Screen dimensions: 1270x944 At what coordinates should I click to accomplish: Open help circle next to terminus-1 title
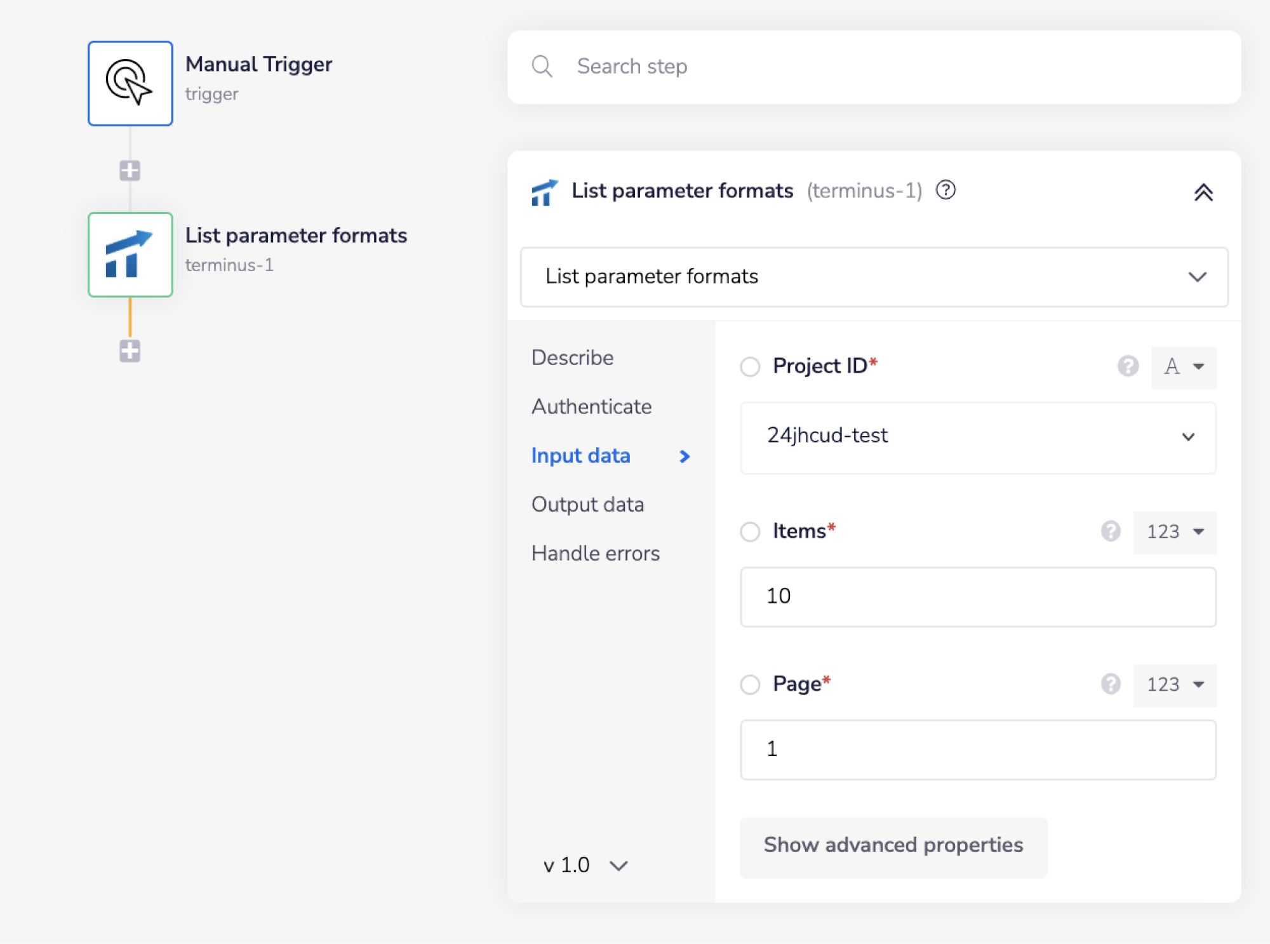[x=946, y=190]
